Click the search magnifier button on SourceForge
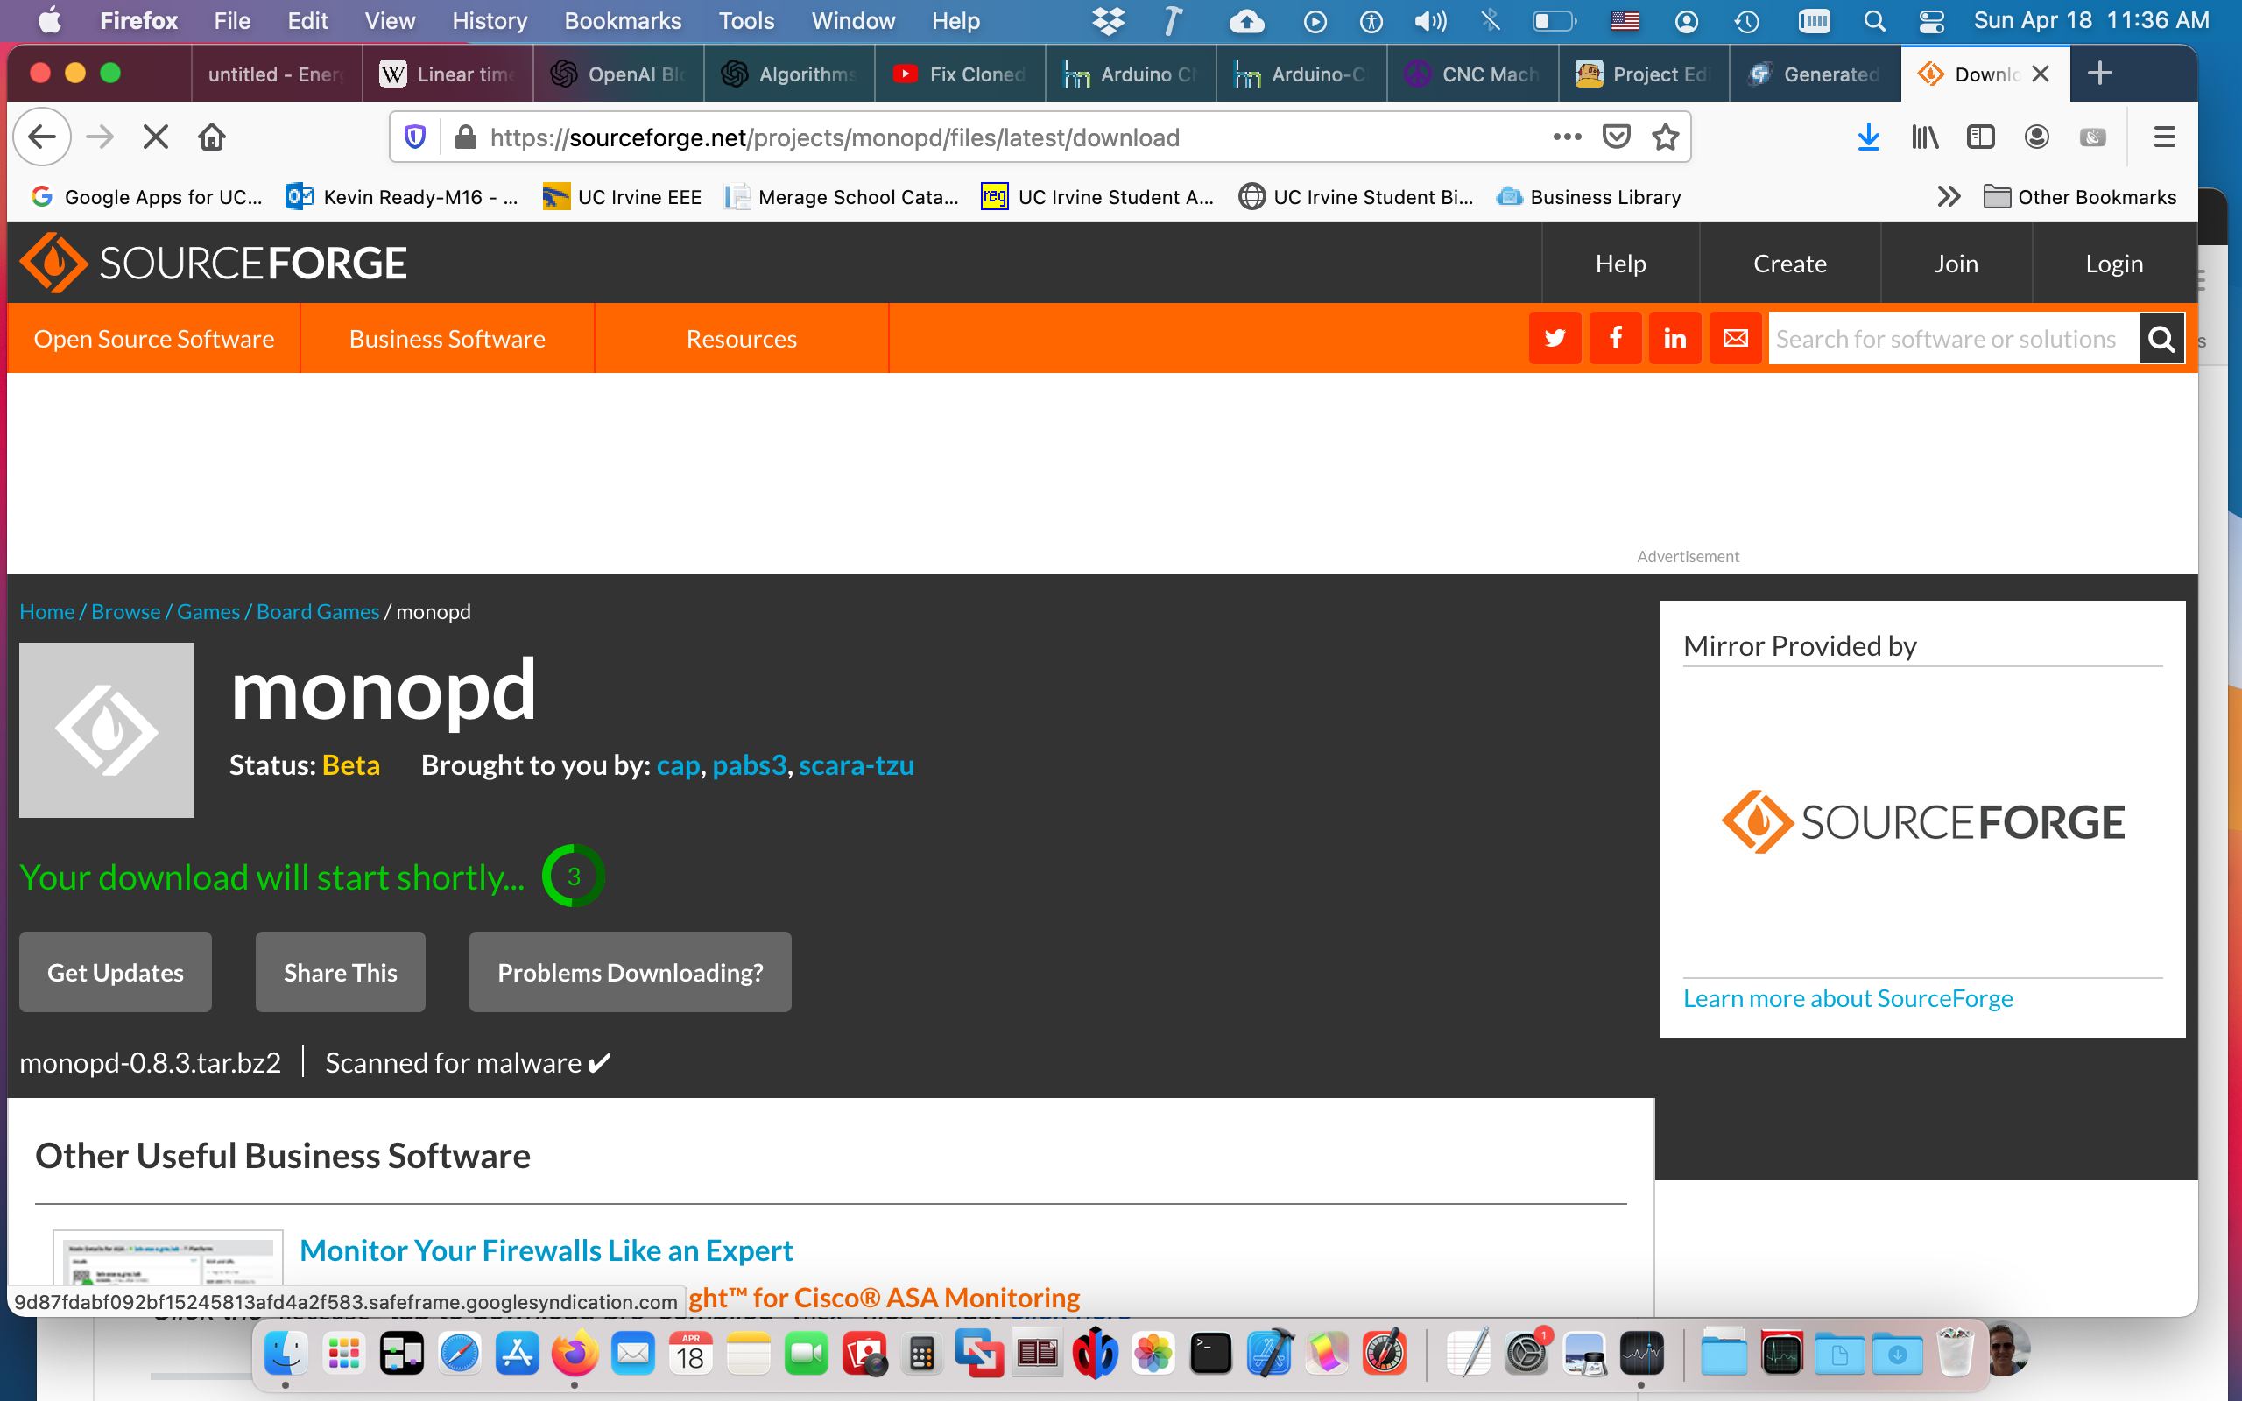This screenshot has width=2242, height=1401. (2161, 338)
